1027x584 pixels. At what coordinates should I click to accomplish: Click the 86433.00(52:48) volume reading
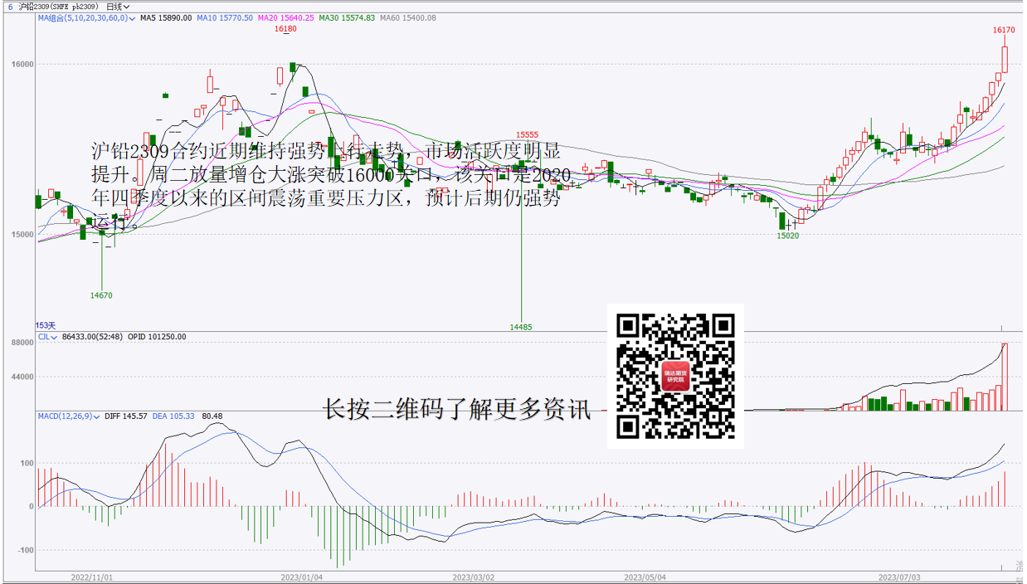[x=92, y=337]
